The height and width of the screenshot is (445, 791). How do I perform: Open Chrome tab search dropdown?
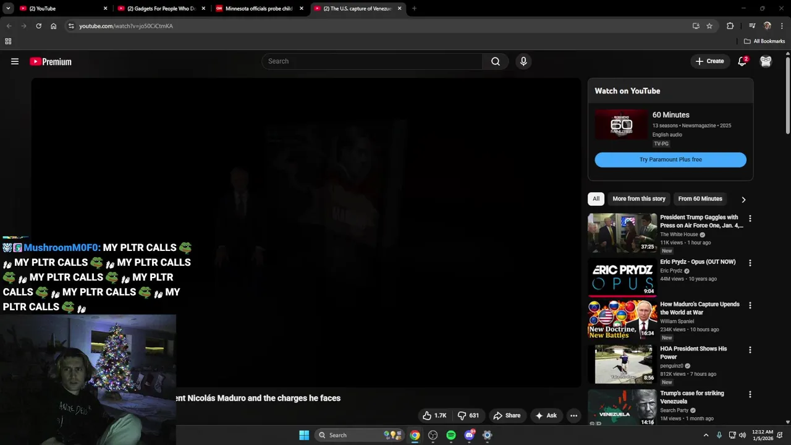(x=8, y=9)
